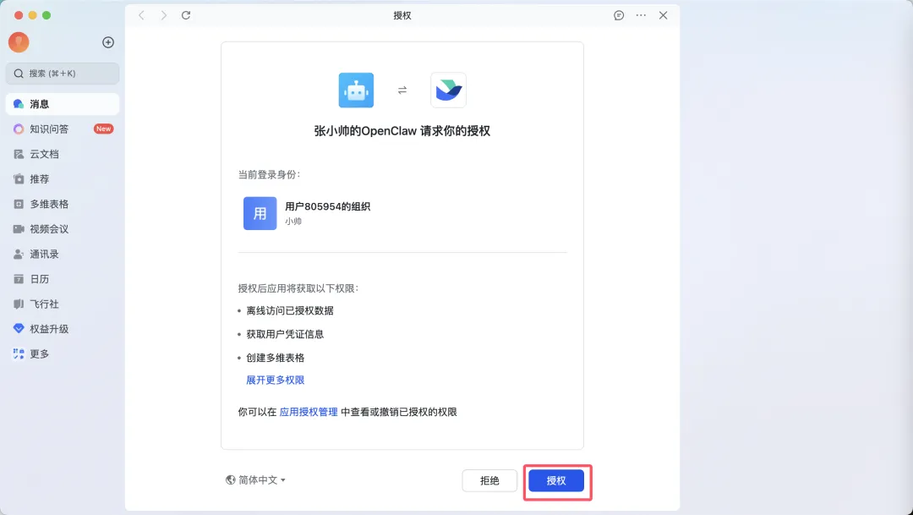Click the 搜索 search field
Image resolution: width=913 pixels, height=515 pixels.
[x=63, y=74]
